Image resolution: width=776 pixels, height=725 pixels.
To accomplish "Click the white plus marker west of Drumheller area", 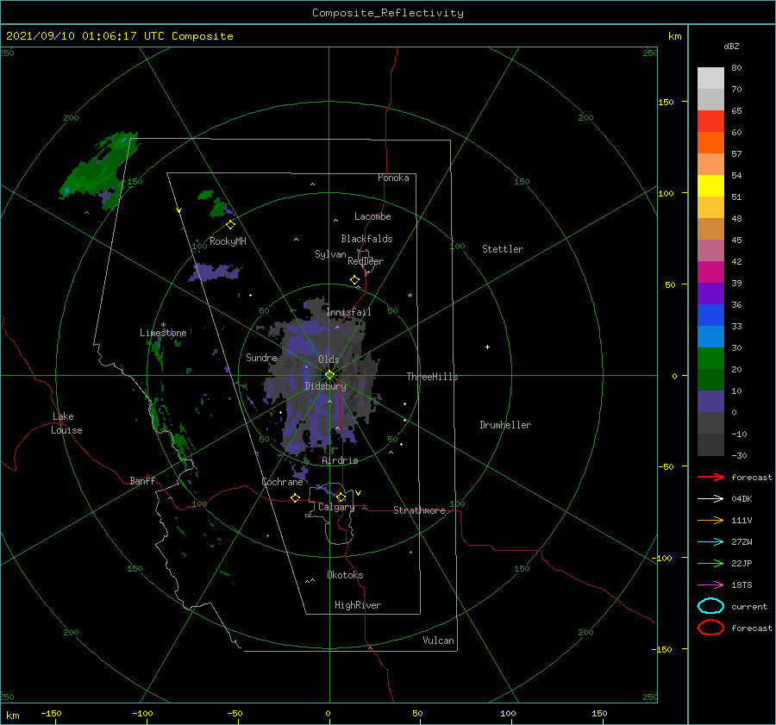I will pyautogui.click(x=487, y=347).
